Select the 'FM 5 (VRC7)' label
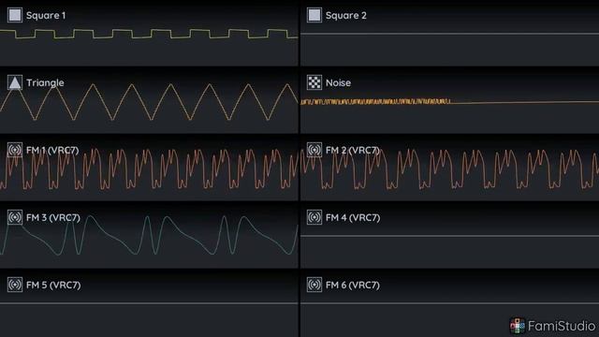Viewport: 599px width, 337px height. click(x=53, y=285)
